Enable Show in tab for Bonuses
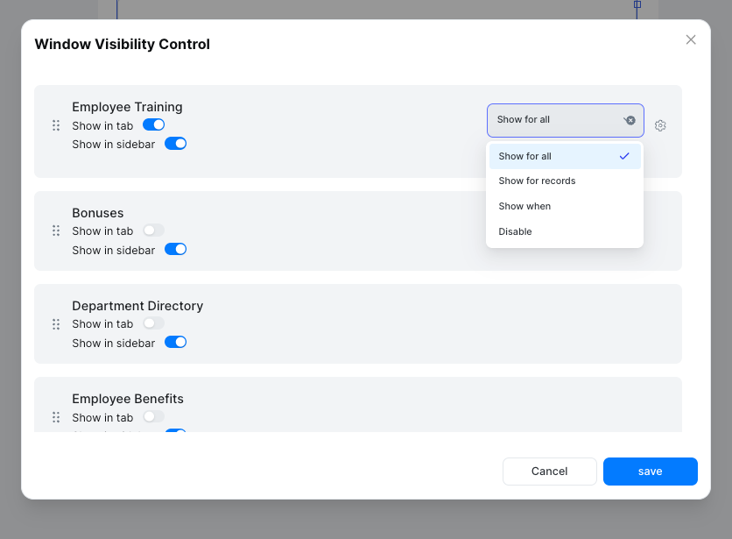This screenshot has height=539, width=732. 153,229
